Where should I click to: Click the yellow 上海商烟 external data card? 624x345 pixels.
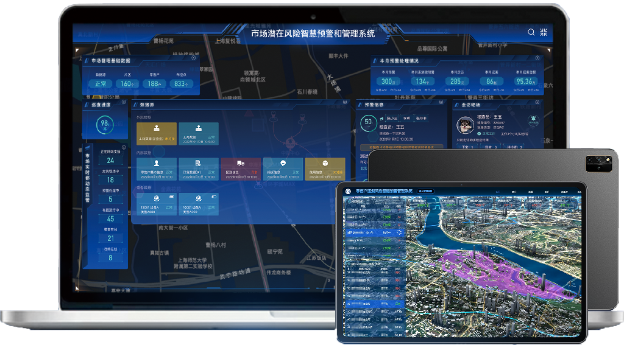(x=157, y=133)
